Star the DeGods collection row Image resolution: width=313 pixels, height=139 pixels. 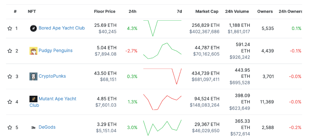click(10, 128)
